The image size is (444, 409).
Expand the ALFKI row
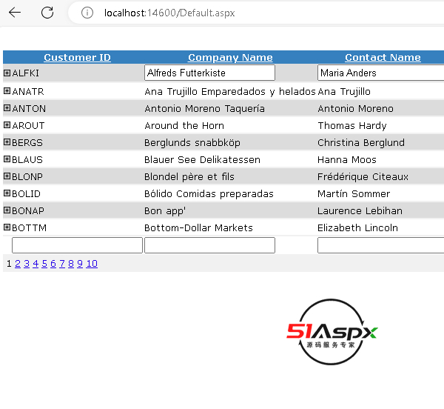[x=7, y=73]
